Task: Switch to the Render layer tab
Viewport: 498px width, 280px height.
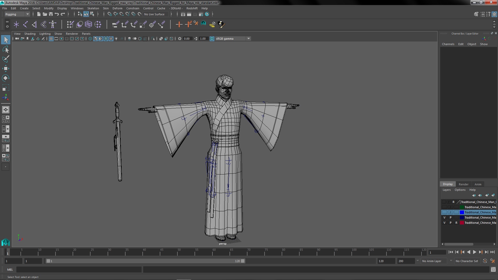Action: coord(463,184)
